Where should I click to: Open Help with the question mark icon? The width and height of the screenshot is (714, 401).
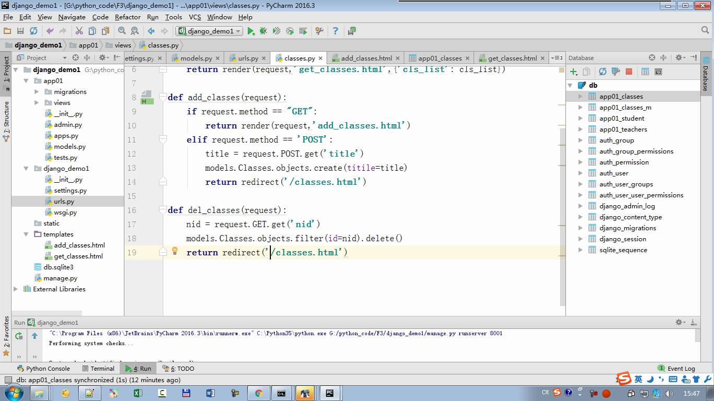[335, 31]
